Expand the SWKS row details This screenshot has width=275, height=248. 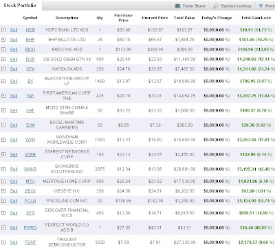coord(3,169)
